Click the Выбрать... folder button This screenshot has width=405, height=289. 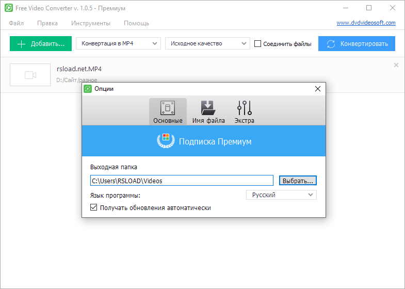(298, 181)
